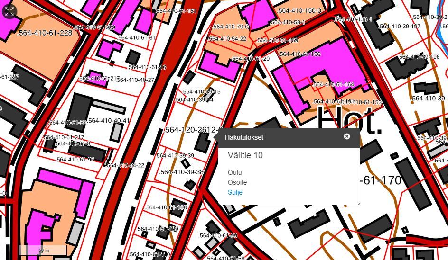
Task: Select parcel label 564-410-150-0
Action: pos(299,11)
